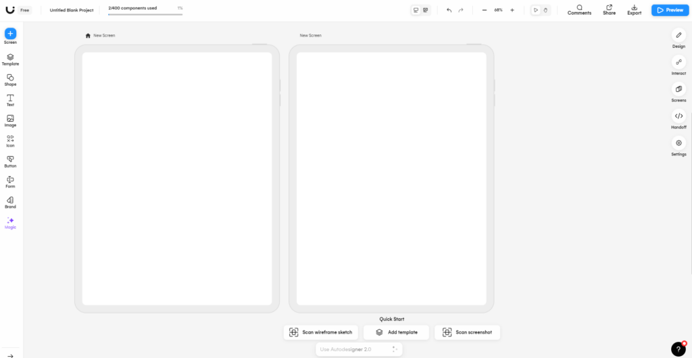Screen dimensions: 692x358
Task: Add a new screen with the plus icon
Action: pyautogui.click(x=10, y=33)
